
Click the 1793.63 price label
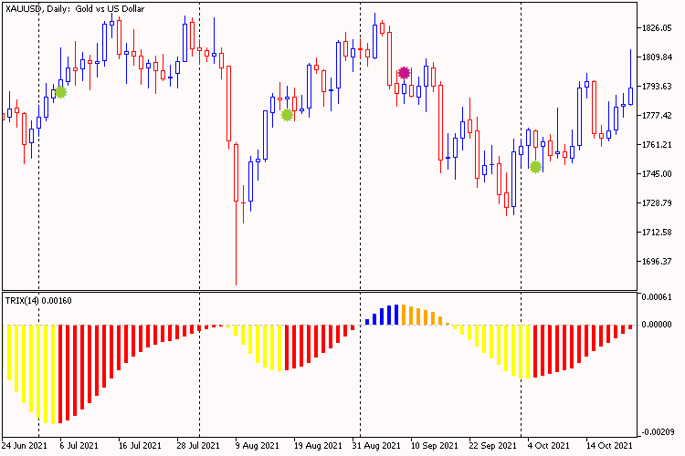[x=657, y=87]
